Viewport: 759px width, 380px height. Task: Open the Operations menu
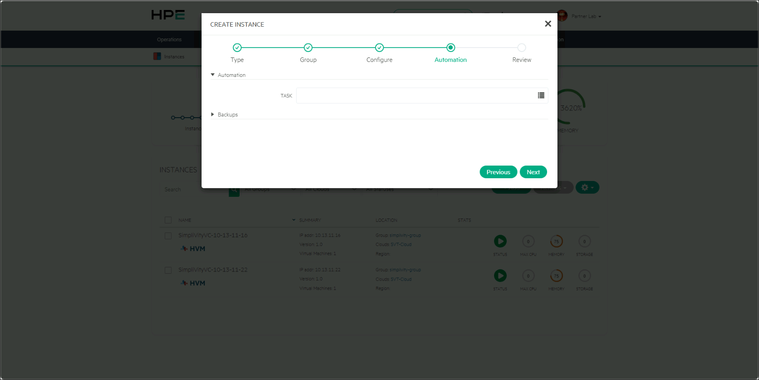[x=169, y=40]
